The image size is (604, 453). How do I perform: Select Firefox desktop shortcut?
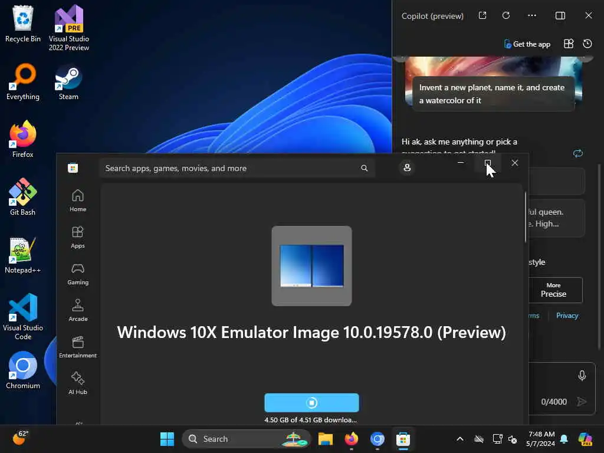click(23, 139)
